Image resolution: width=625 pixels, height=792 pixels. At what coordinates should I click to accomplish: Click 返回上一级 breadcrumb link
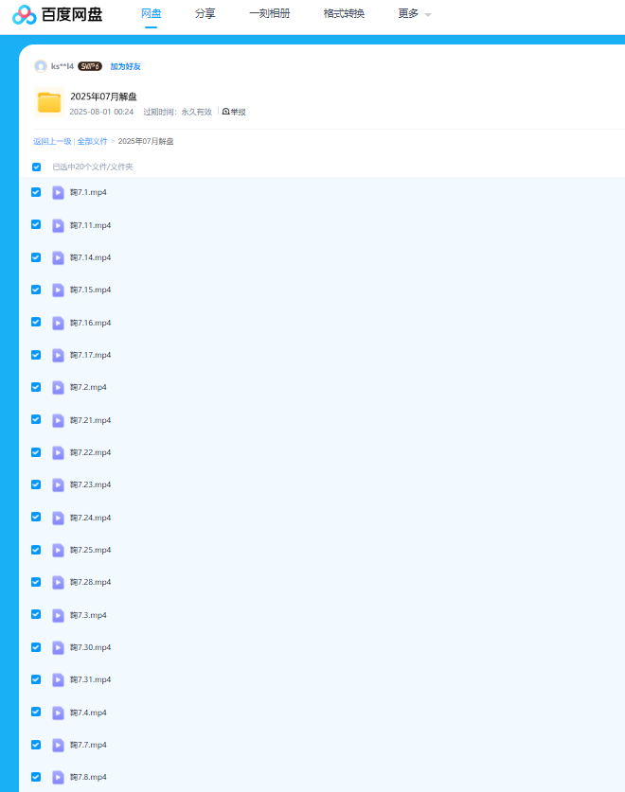point(52,141)
